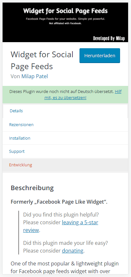Click the Herunterladen download button
The height and width of the screenshot is (277, 131).
tap(100, 56)
